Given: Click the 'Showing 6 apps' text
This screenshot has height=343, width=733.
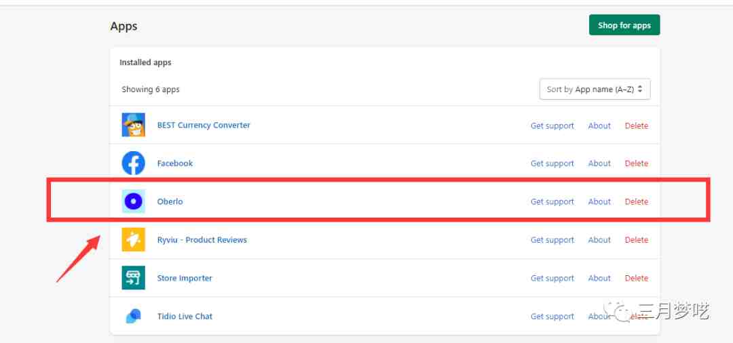Looking at the screenshot, I should 151,89.
